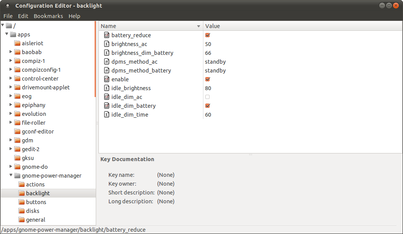Click the string icon beside dpms_method_ac
Image resolution: width=403 pixels, height=234 pixels.
(x=107, y=62)
